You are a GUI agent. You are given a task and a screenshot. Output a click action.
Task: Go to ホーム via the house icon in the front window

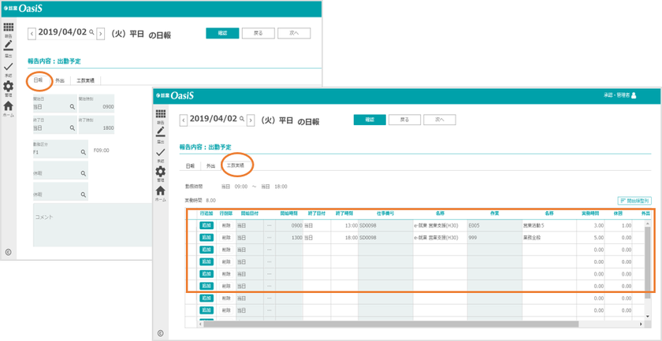click(x=161, y=191)
